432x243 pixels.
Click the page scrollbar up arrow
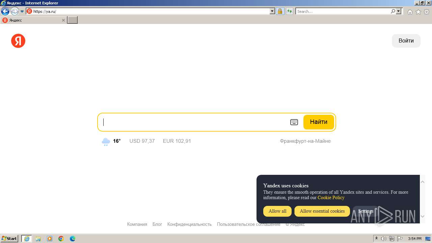coord(422,182)
